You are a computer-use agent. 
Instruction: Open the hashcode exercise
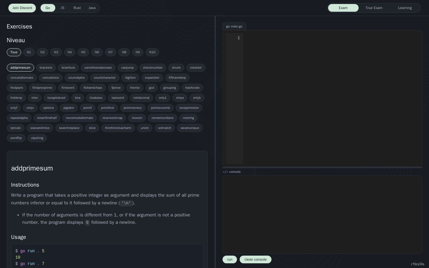(x=192, y=88)
